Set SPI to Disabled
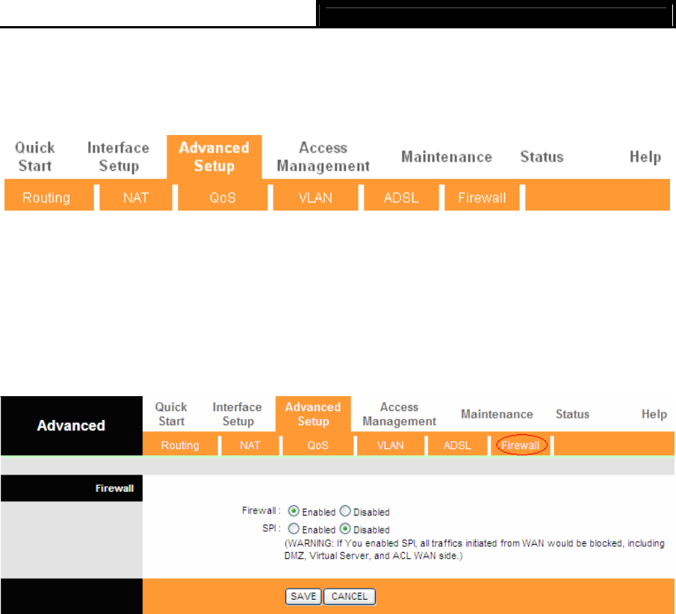This screenshot has width=676, height=614. [x=345, y=529]
